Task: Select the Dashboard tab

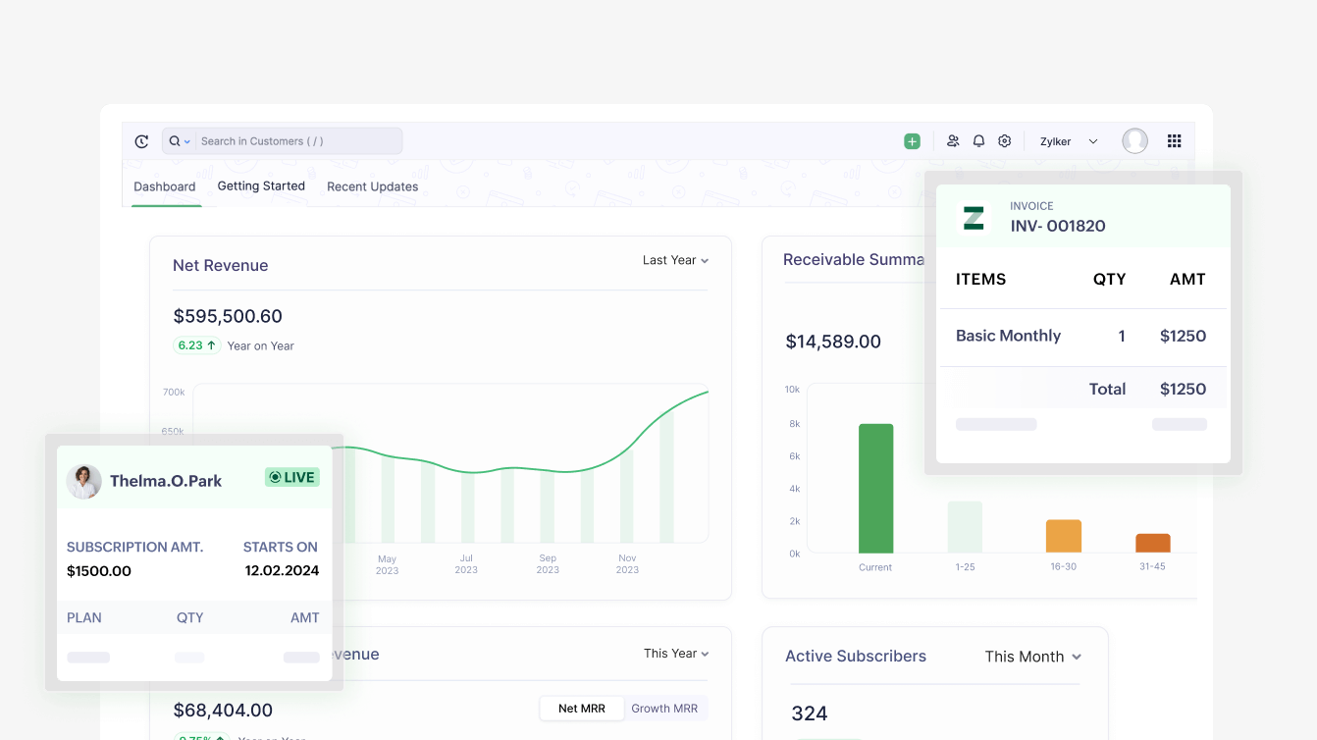Action: pyautogui.click(x=164, y=185)
